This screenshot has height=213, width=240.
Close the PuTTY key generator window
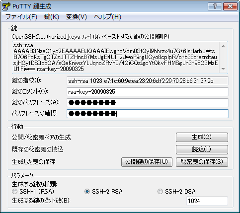[x=230, y=6]
